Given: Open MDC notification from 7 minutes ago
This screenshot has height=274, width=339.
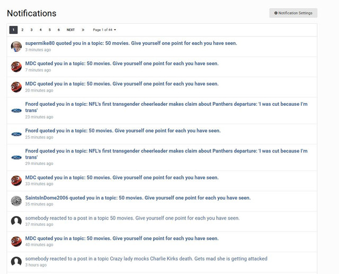Looking at the screenshot, I should point(122,63).
